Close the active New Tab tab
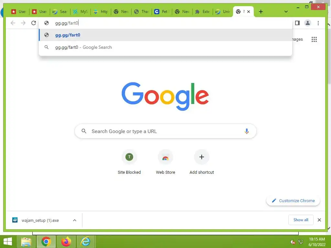 pos(249,12)
